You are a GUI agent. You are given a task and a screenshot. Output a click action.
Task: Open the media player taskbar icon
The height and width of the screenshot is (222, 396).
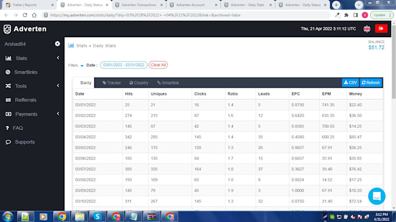(x=43, y=217)
